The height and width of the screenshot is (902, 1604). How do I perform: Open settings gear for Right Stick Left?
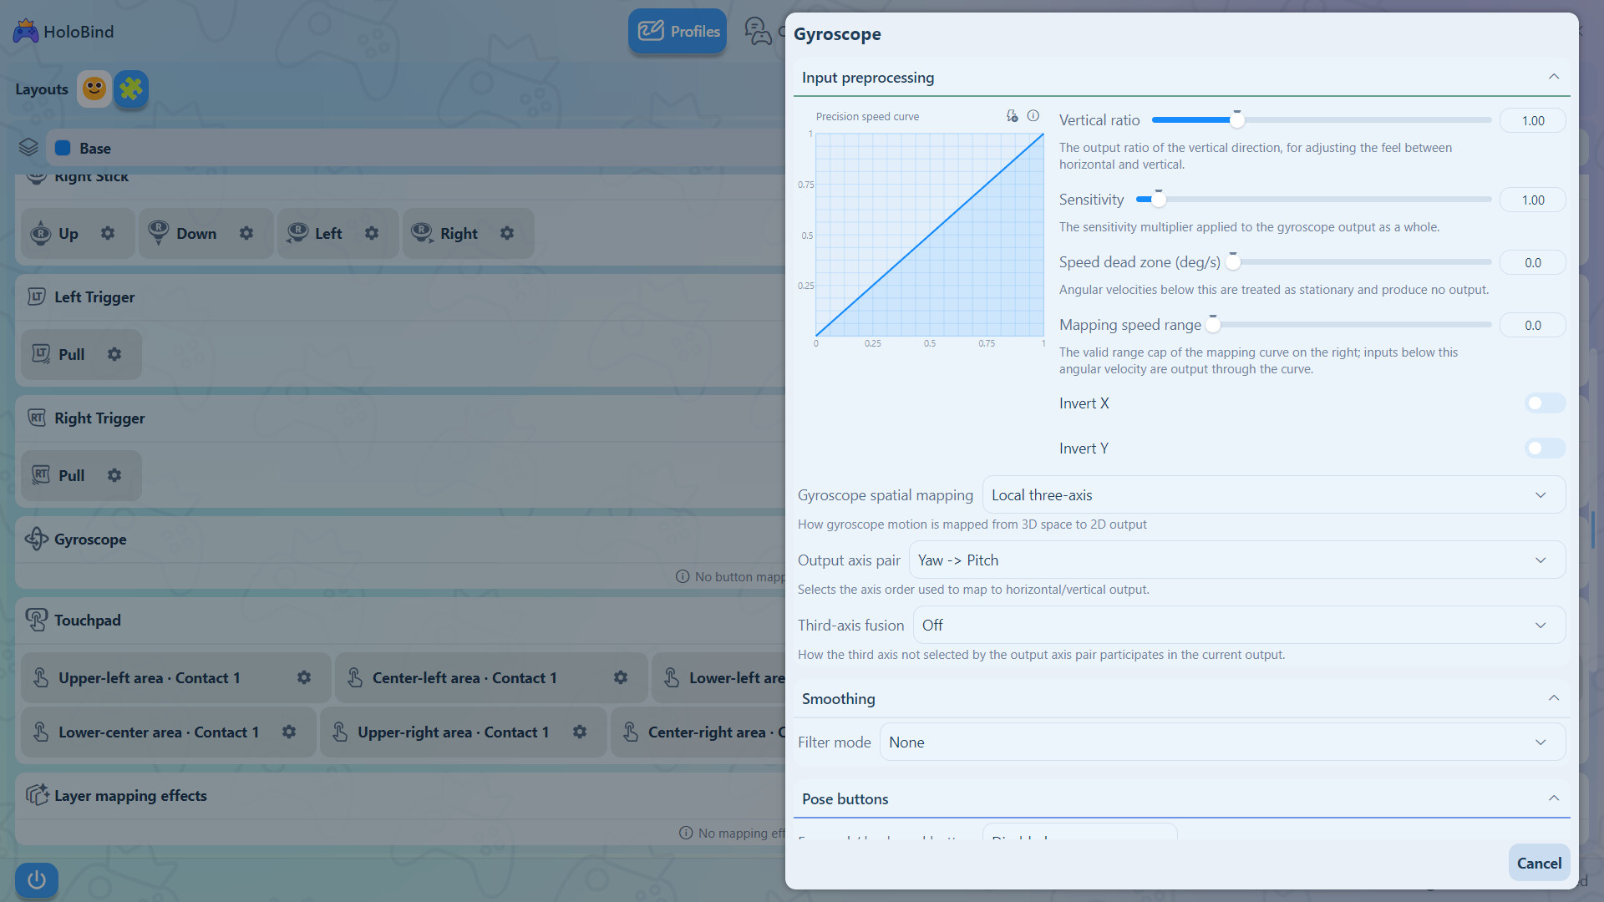pos(372,234)
